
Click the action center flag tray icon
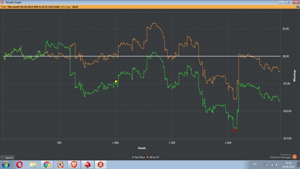pyautogui.click(x=266, y=165)
